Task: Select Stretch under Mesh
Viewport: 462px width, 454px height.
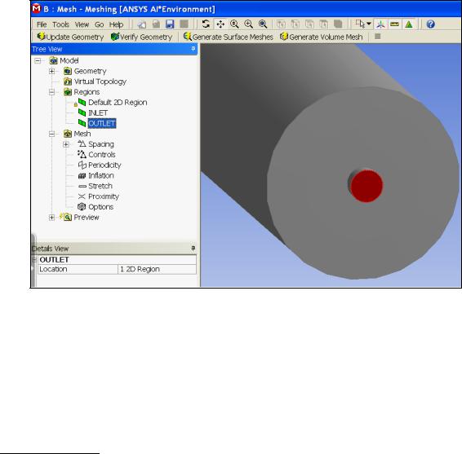Action: [x=100, y=186]
